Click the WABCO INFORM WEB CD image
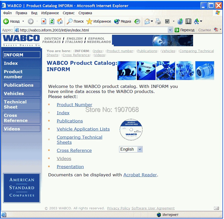This screenshot has height=219, width=224. (131, 130)
